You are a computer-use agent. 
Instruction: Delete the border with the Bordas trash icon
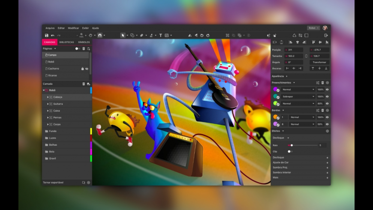(322, 110)
